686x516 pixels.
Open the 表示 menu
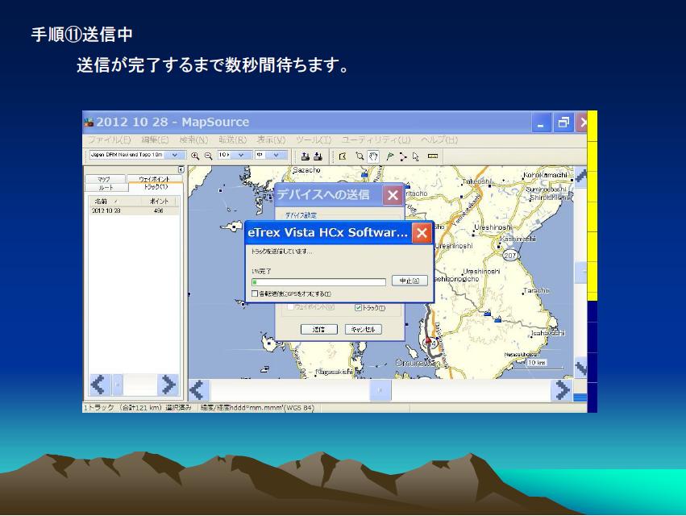(271, 139)
